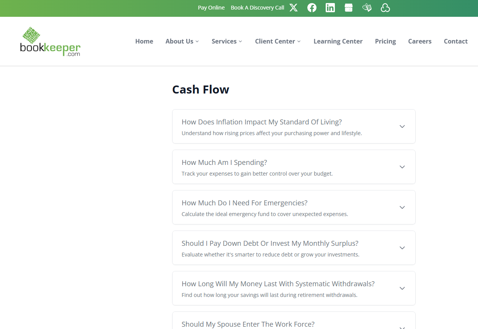Expand the systematic withdrawals question chevron

[402, 288]
